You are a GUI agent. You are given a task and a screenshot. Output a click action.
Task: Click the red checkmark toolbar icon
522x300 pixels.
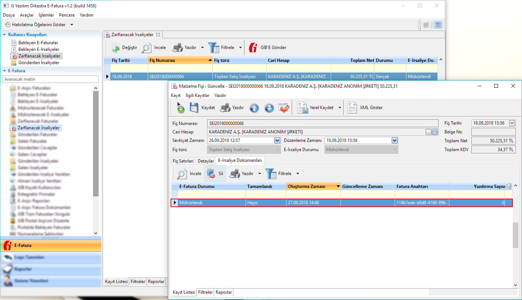click(x=284, y=108)
